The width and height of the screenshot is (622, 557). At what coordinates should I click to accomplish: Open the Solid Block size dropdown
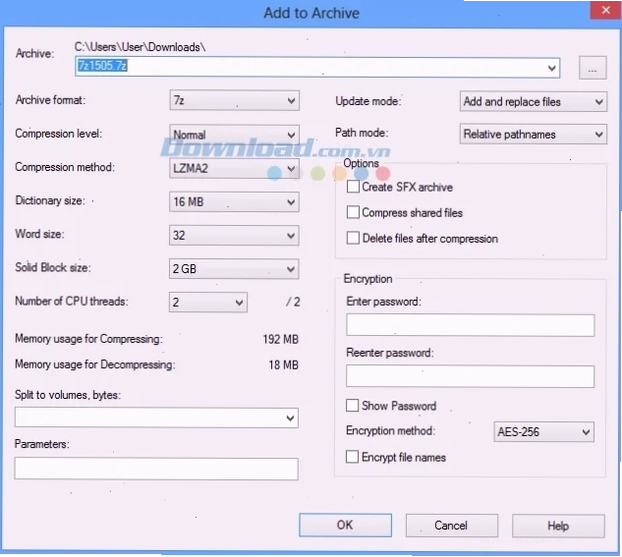coord(234,269)
